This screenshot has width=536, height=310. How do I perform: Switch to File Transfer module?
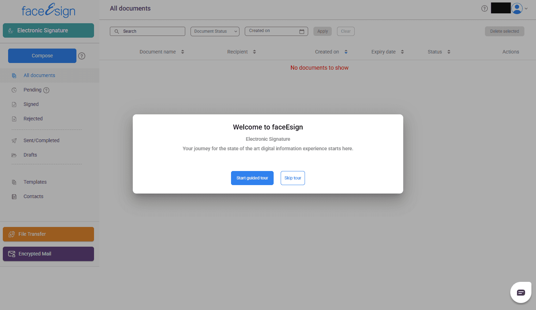[48, 234]
